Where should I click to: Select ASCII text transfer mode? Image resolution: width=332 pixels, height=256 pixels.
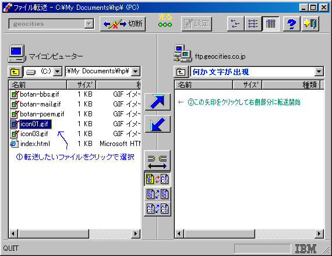pyautogui.click(x=157, y=209)
